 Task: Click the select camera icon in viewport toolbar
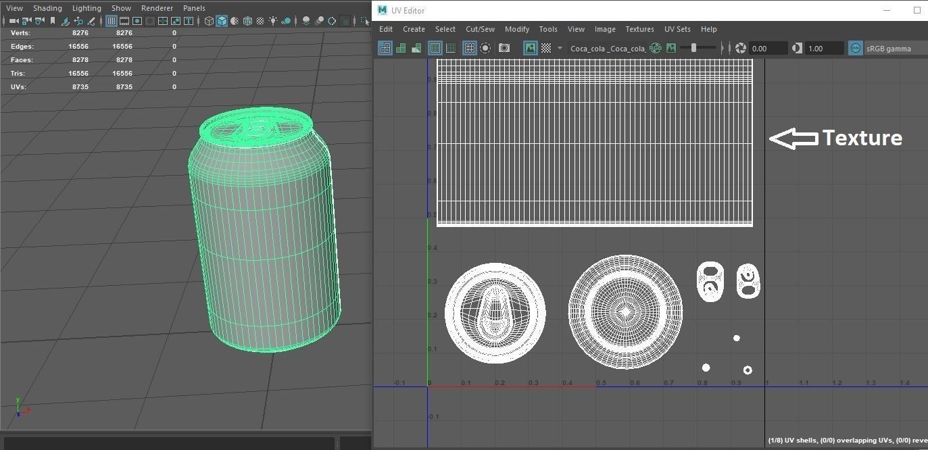14,21
